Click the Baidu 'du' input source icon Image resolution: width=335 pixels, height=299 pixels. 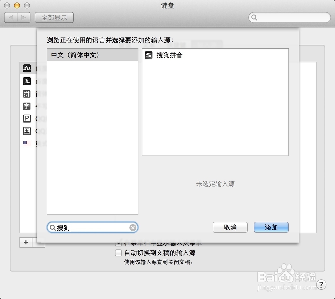point(27,68)
